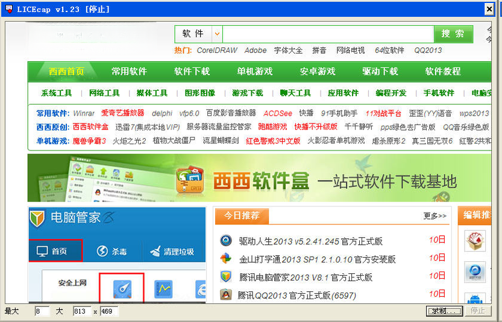Screen dimensions: 502x322
Task: Click the LICEcap 录制 button
Action: coord(444,311)
